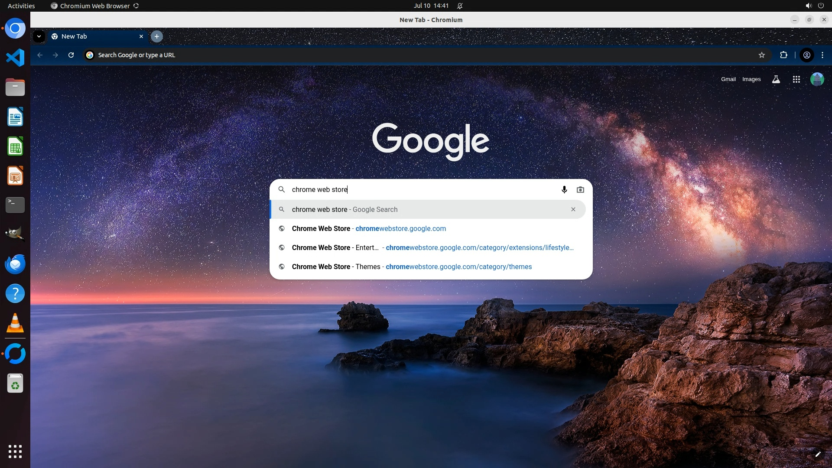Open the system volume and power menu
Viewport: 832px width, 468px height.
(x=814, y=6)
